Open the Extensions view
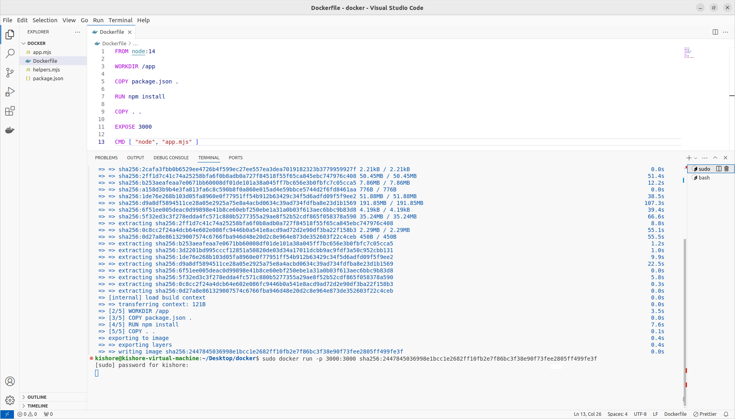 [x=10, y=111]
